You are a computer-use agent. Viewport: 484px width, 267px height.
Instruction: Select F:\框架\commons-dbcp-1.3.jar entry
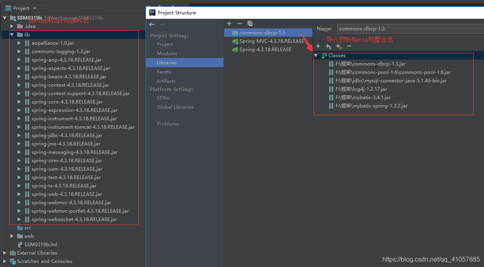pos(371,64)
